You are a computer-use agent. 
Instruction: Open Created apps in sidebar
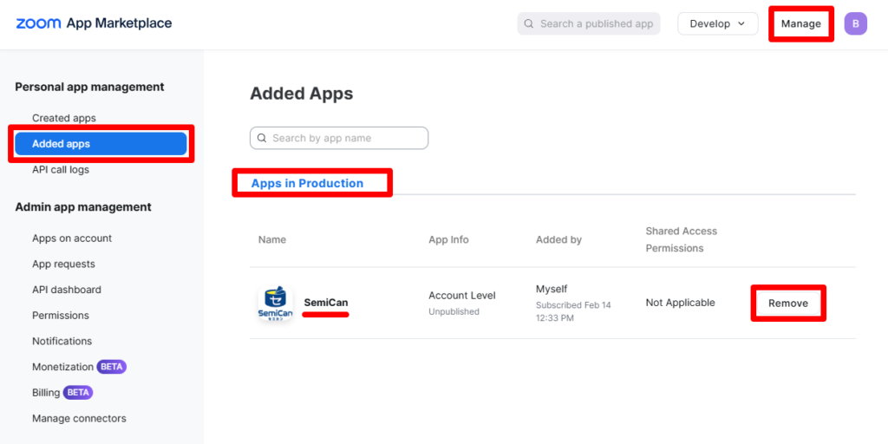[x=64, y=118]
